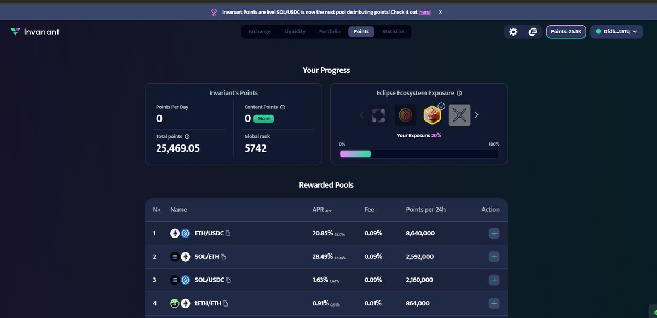The width and height of the screenshot is (657, 318).
Task: Click the Fee column header
Action: click(370, 210)
